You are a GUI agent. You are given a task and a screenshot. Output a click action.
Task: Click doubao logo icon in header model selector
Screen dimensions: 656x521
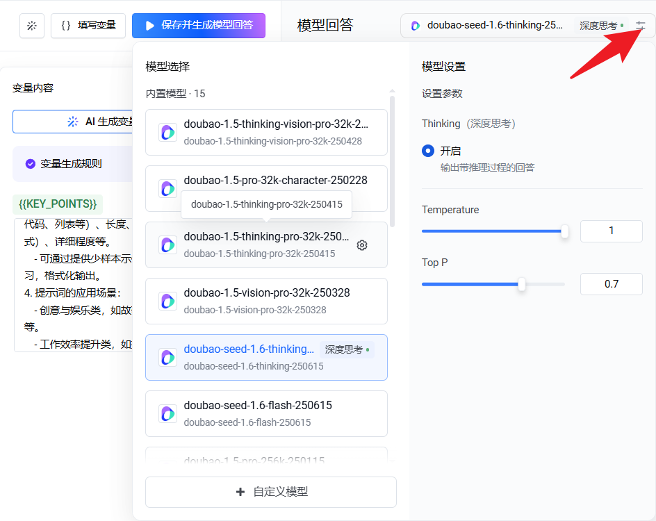(x=416, y=26)
